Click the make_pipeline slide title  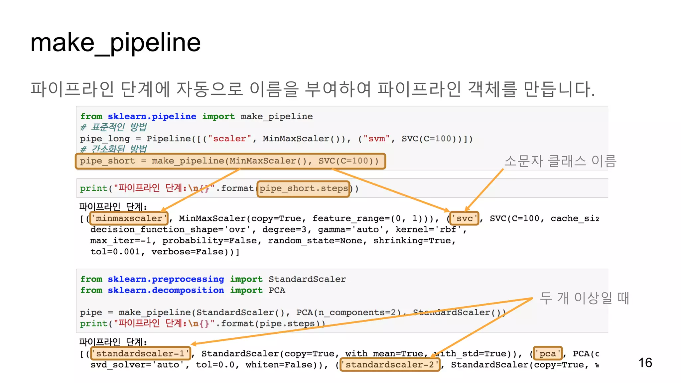(115, 43)
